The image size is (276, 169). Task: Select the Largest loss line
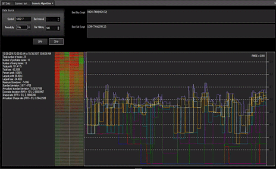12,79
